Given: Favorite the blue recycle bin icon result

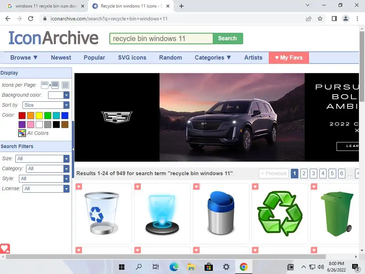Looking at the screenshot, I should click(x=79, y=187).
